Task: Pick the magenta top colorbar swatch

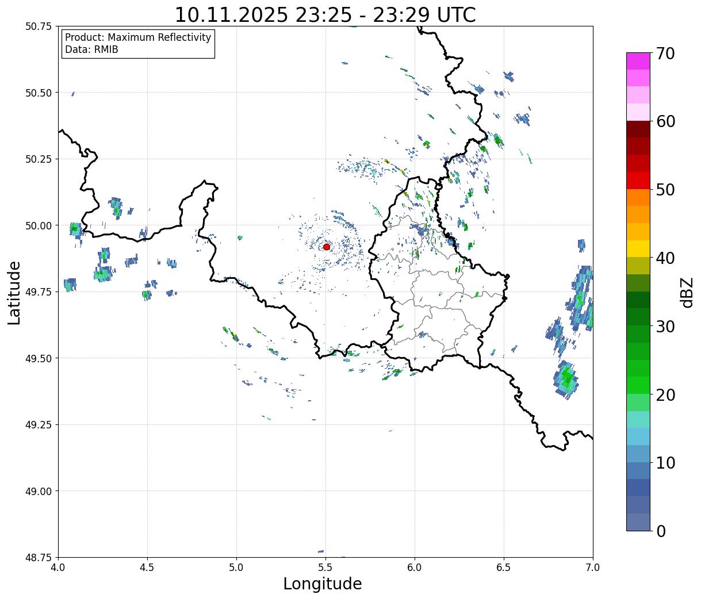Action: (x=638, y=61)
